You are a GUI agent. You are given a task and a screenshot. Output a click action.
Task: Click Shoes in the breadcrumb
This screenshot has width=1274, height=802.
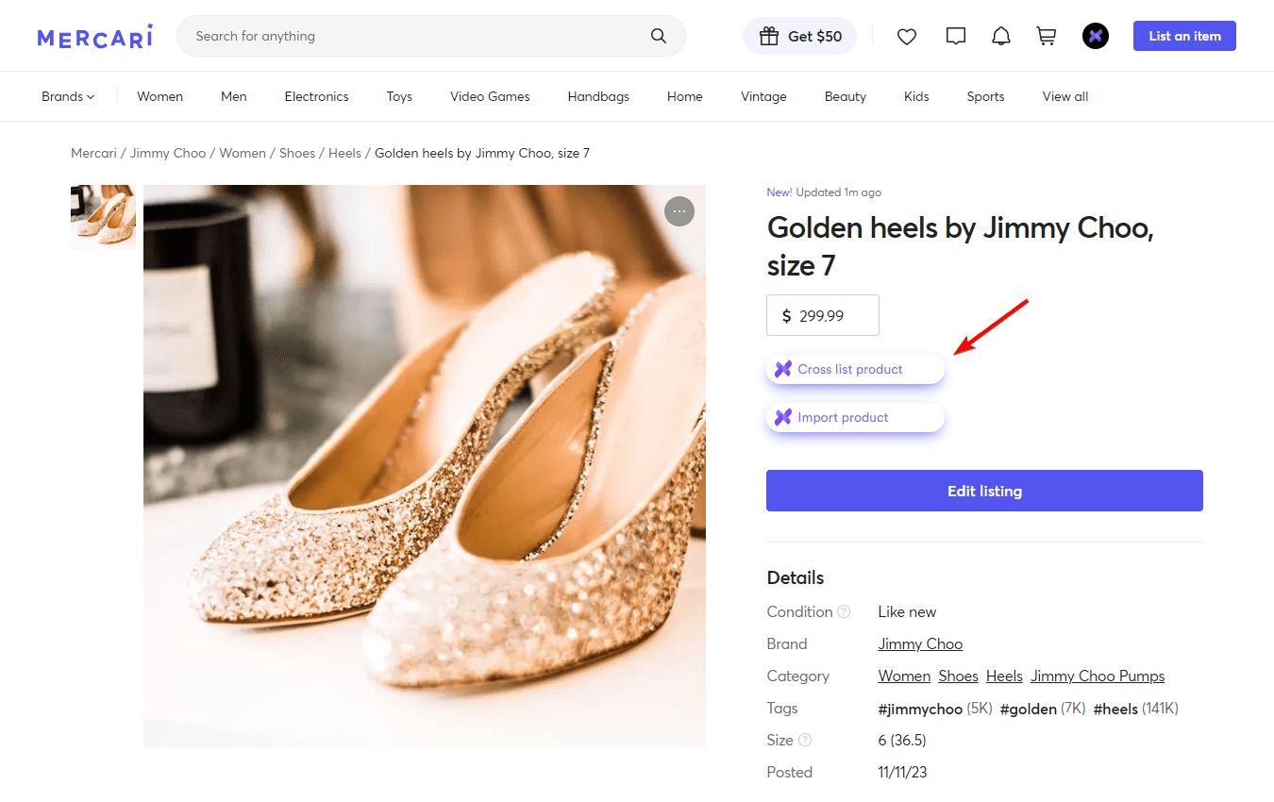click(297, 153)
